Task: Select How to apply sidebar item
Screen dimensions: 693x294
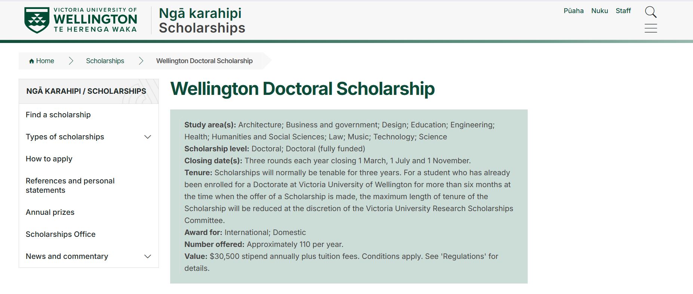Action: click(49, 159)
